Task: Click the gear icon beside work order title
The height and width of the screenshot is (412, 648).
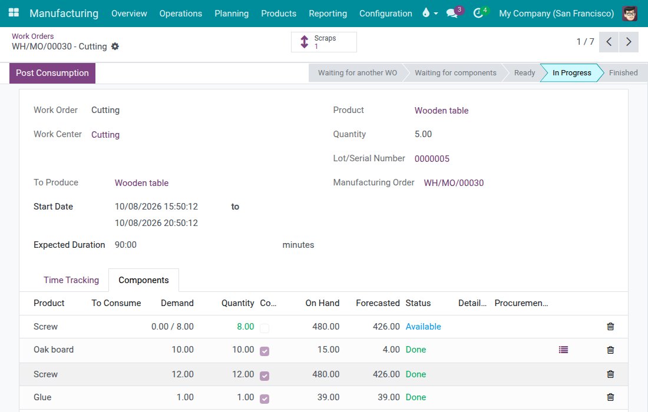Action: (x=115, y=46)
